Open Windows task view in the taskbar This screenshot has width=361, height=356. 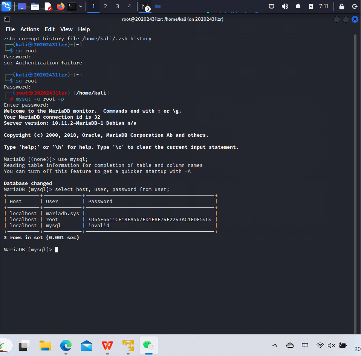[x=24, y=345]
